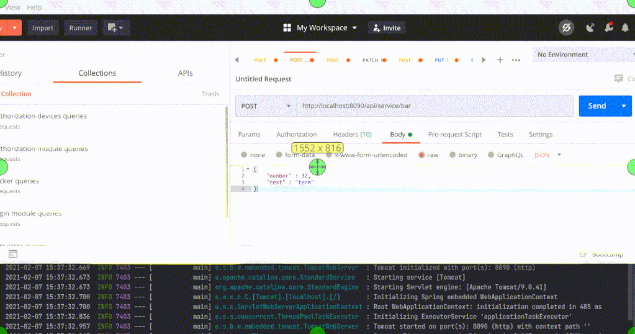Open the Runner
Viewport: 635px width, 334px height.
[x=80, y=28]
